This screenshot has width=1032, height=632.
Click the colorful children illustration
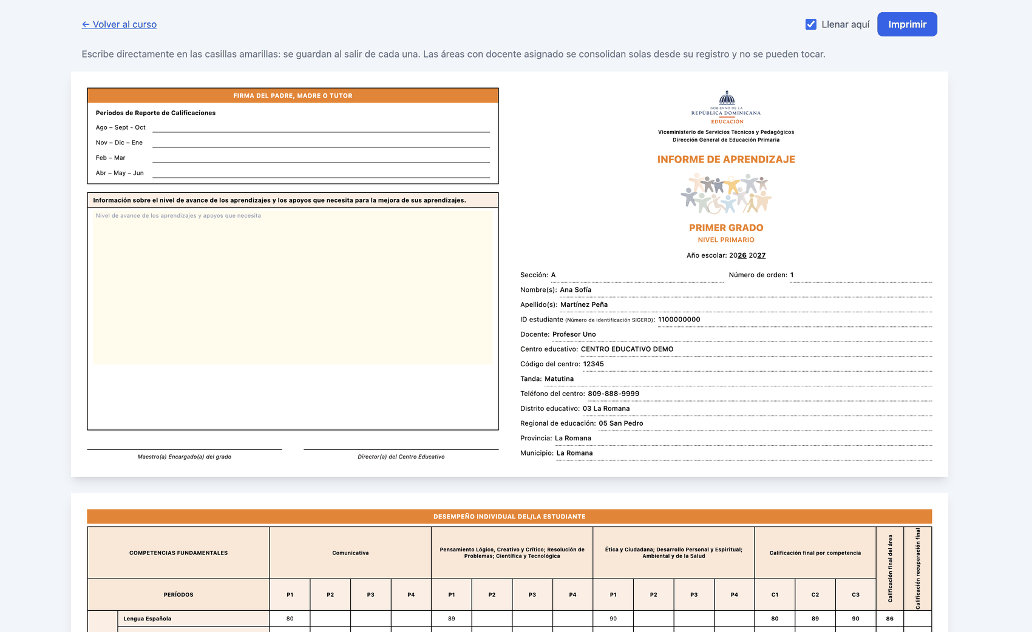click(x=726, y=193)
